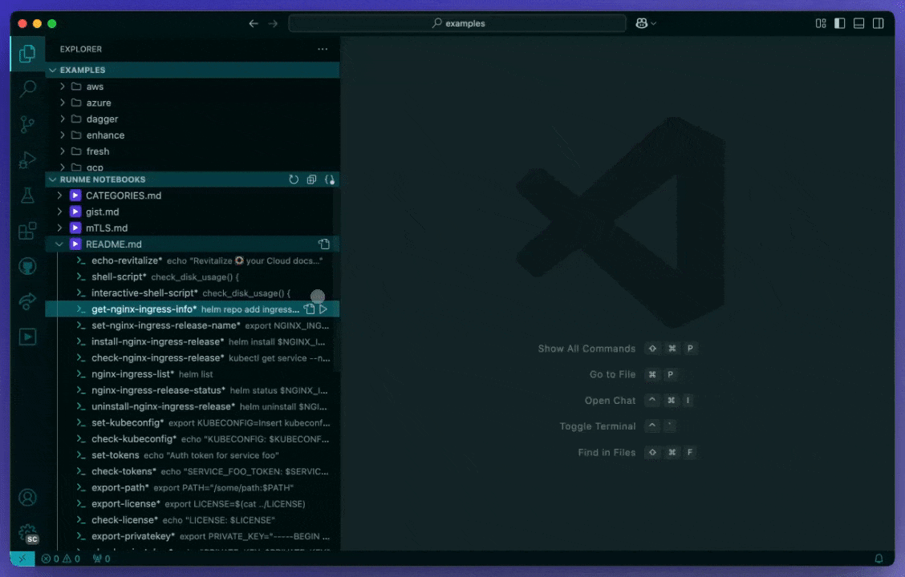Open the Runme notebooks sidebar icon
The image size is (905, 577).
(27, 337)
